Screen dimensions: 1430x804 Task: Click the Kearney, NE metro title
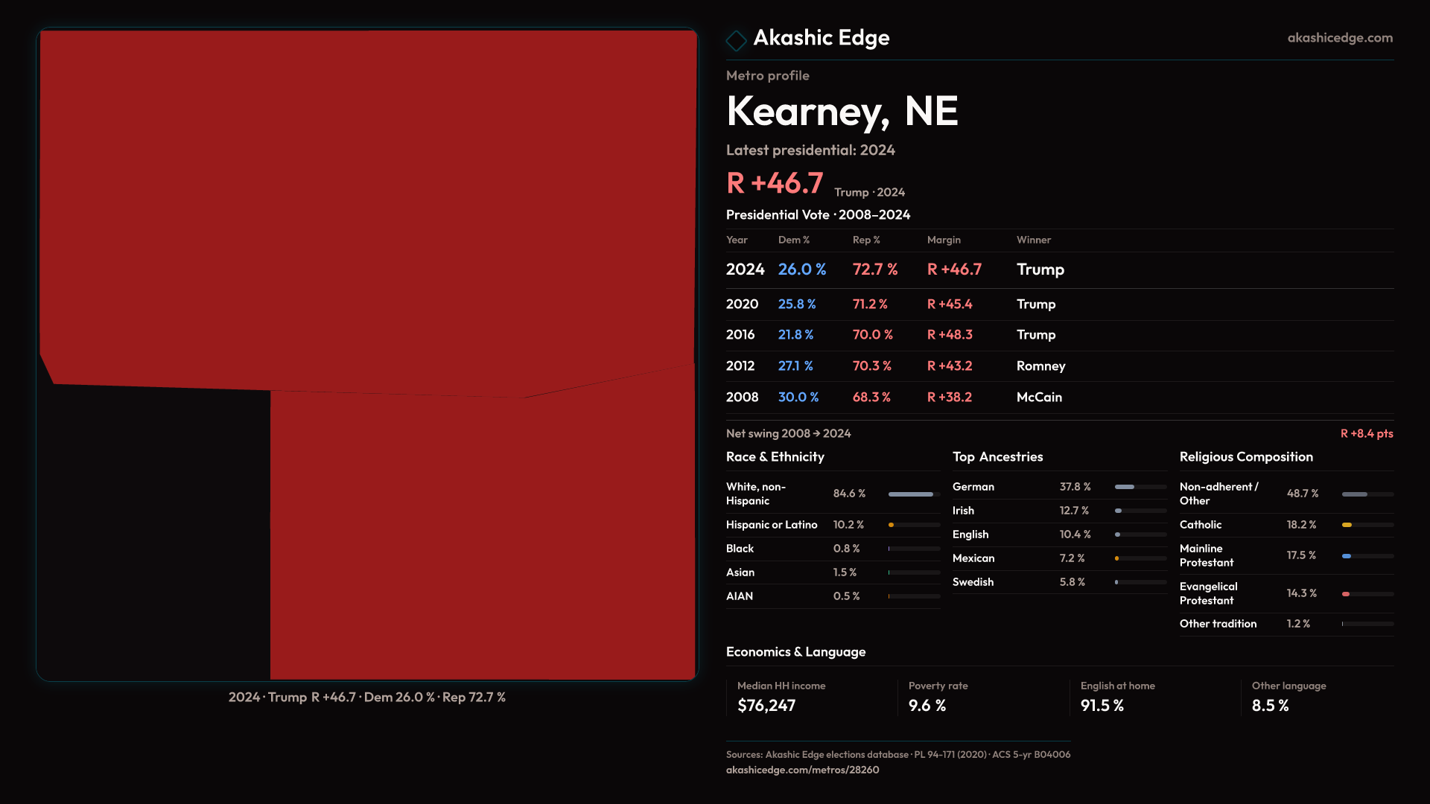(842, 112)
